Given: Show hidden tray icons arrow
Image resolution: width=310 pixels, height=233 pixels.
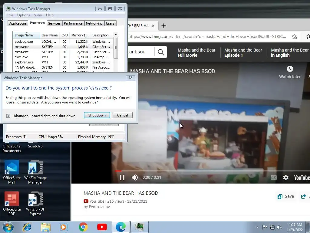Looking at the screenshot, I should point(257,227).
